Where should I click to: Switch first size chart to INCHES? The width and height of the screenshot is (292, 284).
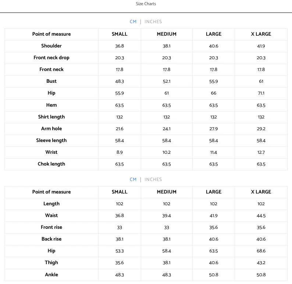point(153,22)
